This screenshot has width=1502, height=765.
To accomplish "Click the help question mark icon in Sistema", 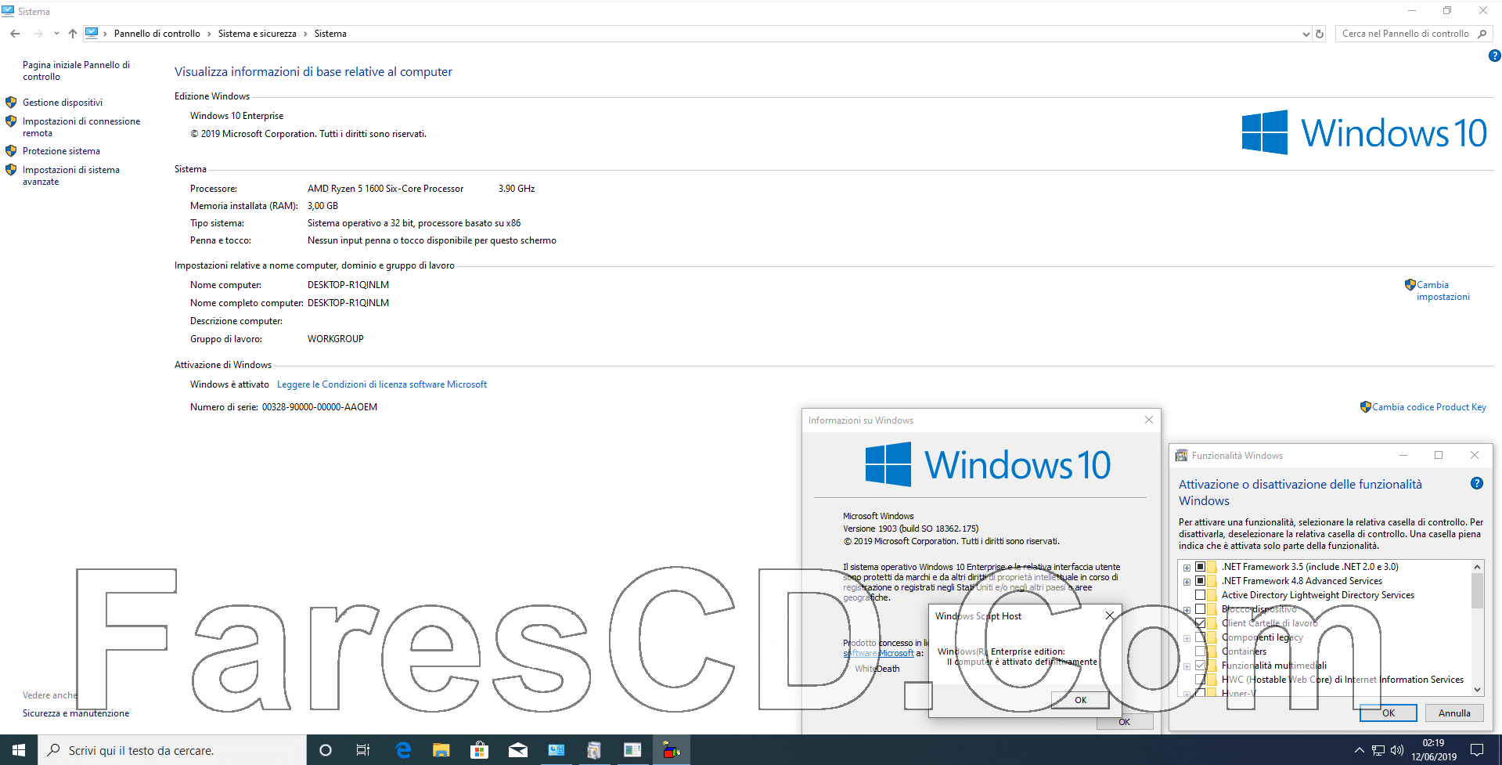I will click(x=1494, y=56).
